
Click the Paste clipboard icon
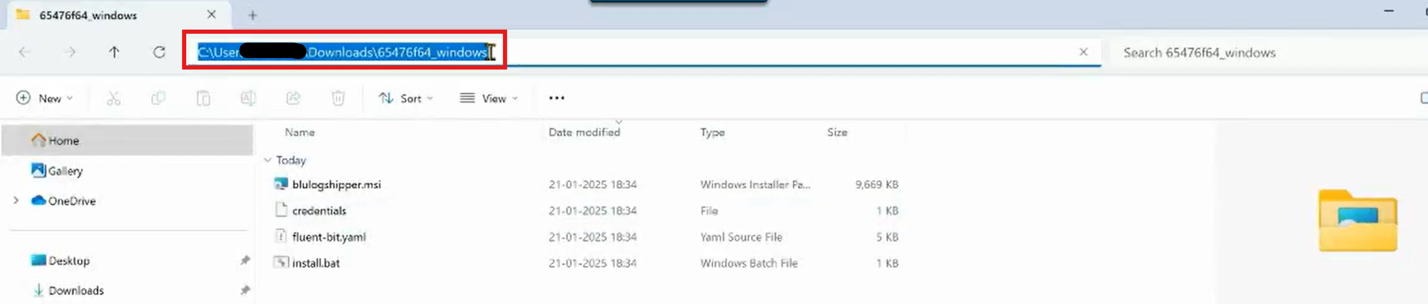[x=203, y=99]
